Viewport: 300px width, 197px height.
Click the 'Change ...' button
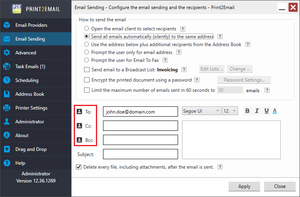[x=240, y=69]
